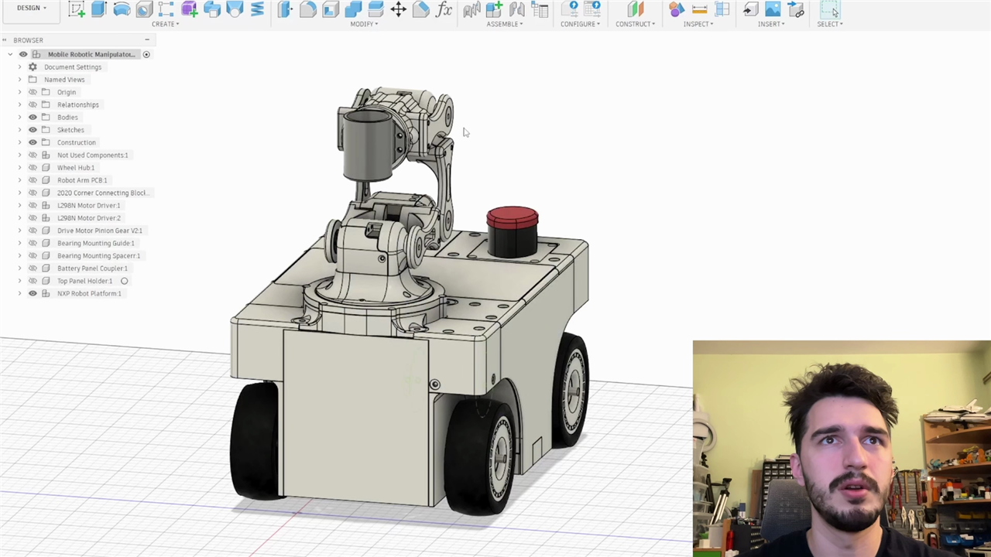
Task: Expand the Not Used Components:1 node
Action: [20, 155]
